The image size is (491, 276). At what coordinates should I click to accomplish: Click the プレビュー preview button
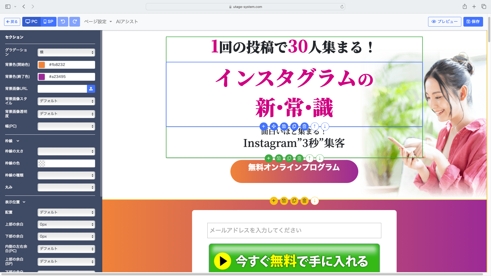tap(444, 22)
